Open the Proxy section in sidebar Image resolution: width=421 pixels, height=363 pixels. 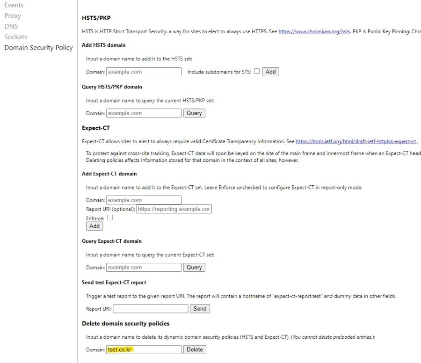(x=13, y=15)
